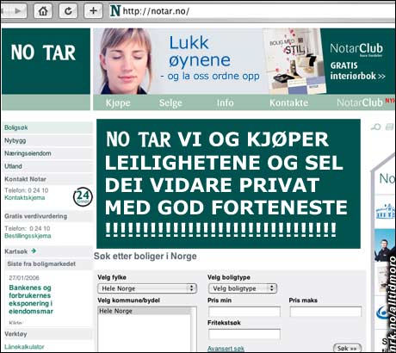396x353 pixels.
Task: Click the N site favicon in address bar
Action: click(115, 11)
